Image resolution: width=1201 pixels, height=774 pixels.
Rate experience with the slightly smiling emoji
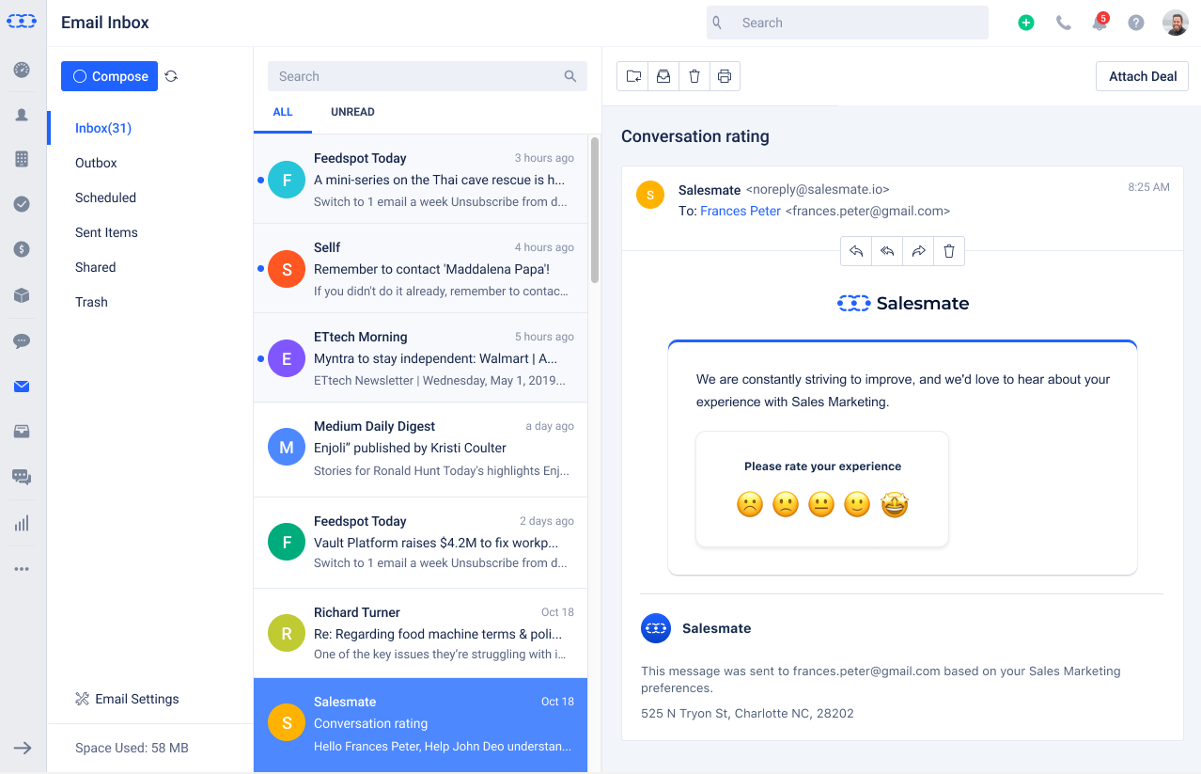pyautogui.click(x=857, y=505)
